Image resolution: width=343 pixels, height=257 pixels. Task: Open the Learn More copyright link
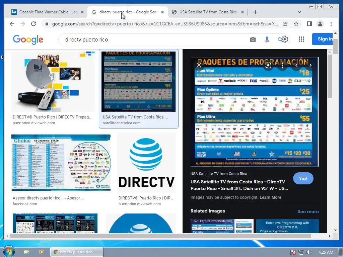click(x=270, y=197)
